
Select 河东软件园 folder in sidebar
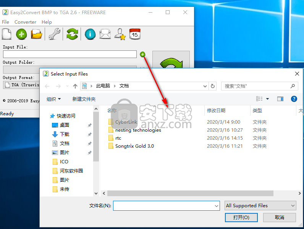click(x=71, y=171)
